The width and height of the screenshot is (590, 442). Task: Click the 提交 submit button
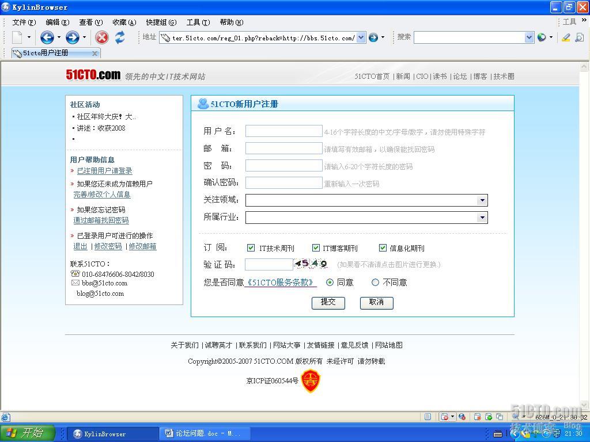[x=328, y=303]
